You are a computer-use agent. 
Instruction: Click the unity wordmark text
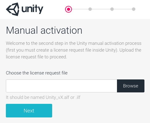point(32,9)
